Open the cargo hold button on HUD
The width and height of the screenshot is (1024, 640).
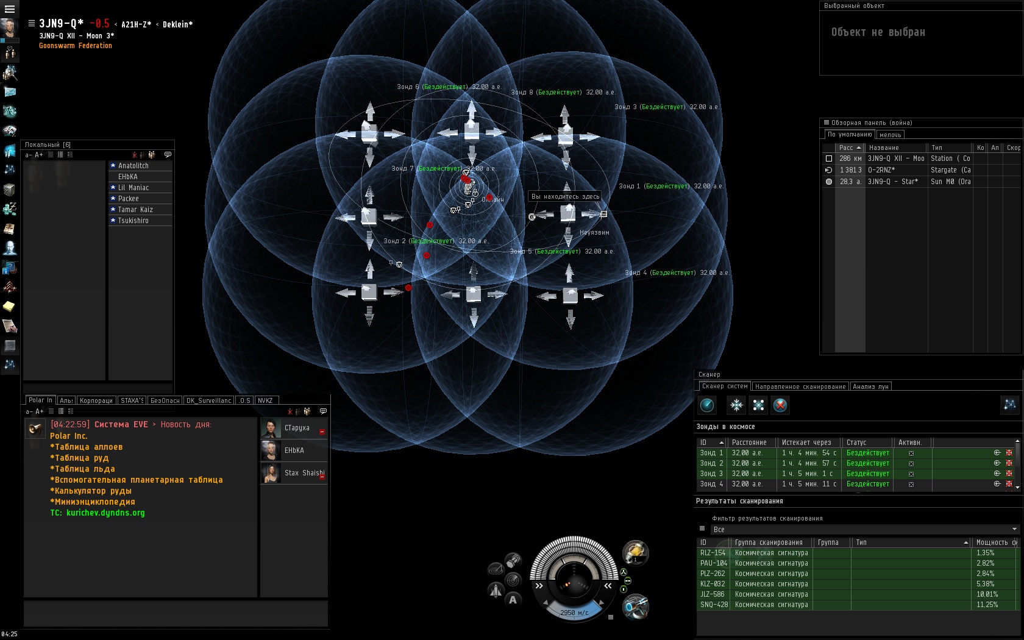pos(514,560)
